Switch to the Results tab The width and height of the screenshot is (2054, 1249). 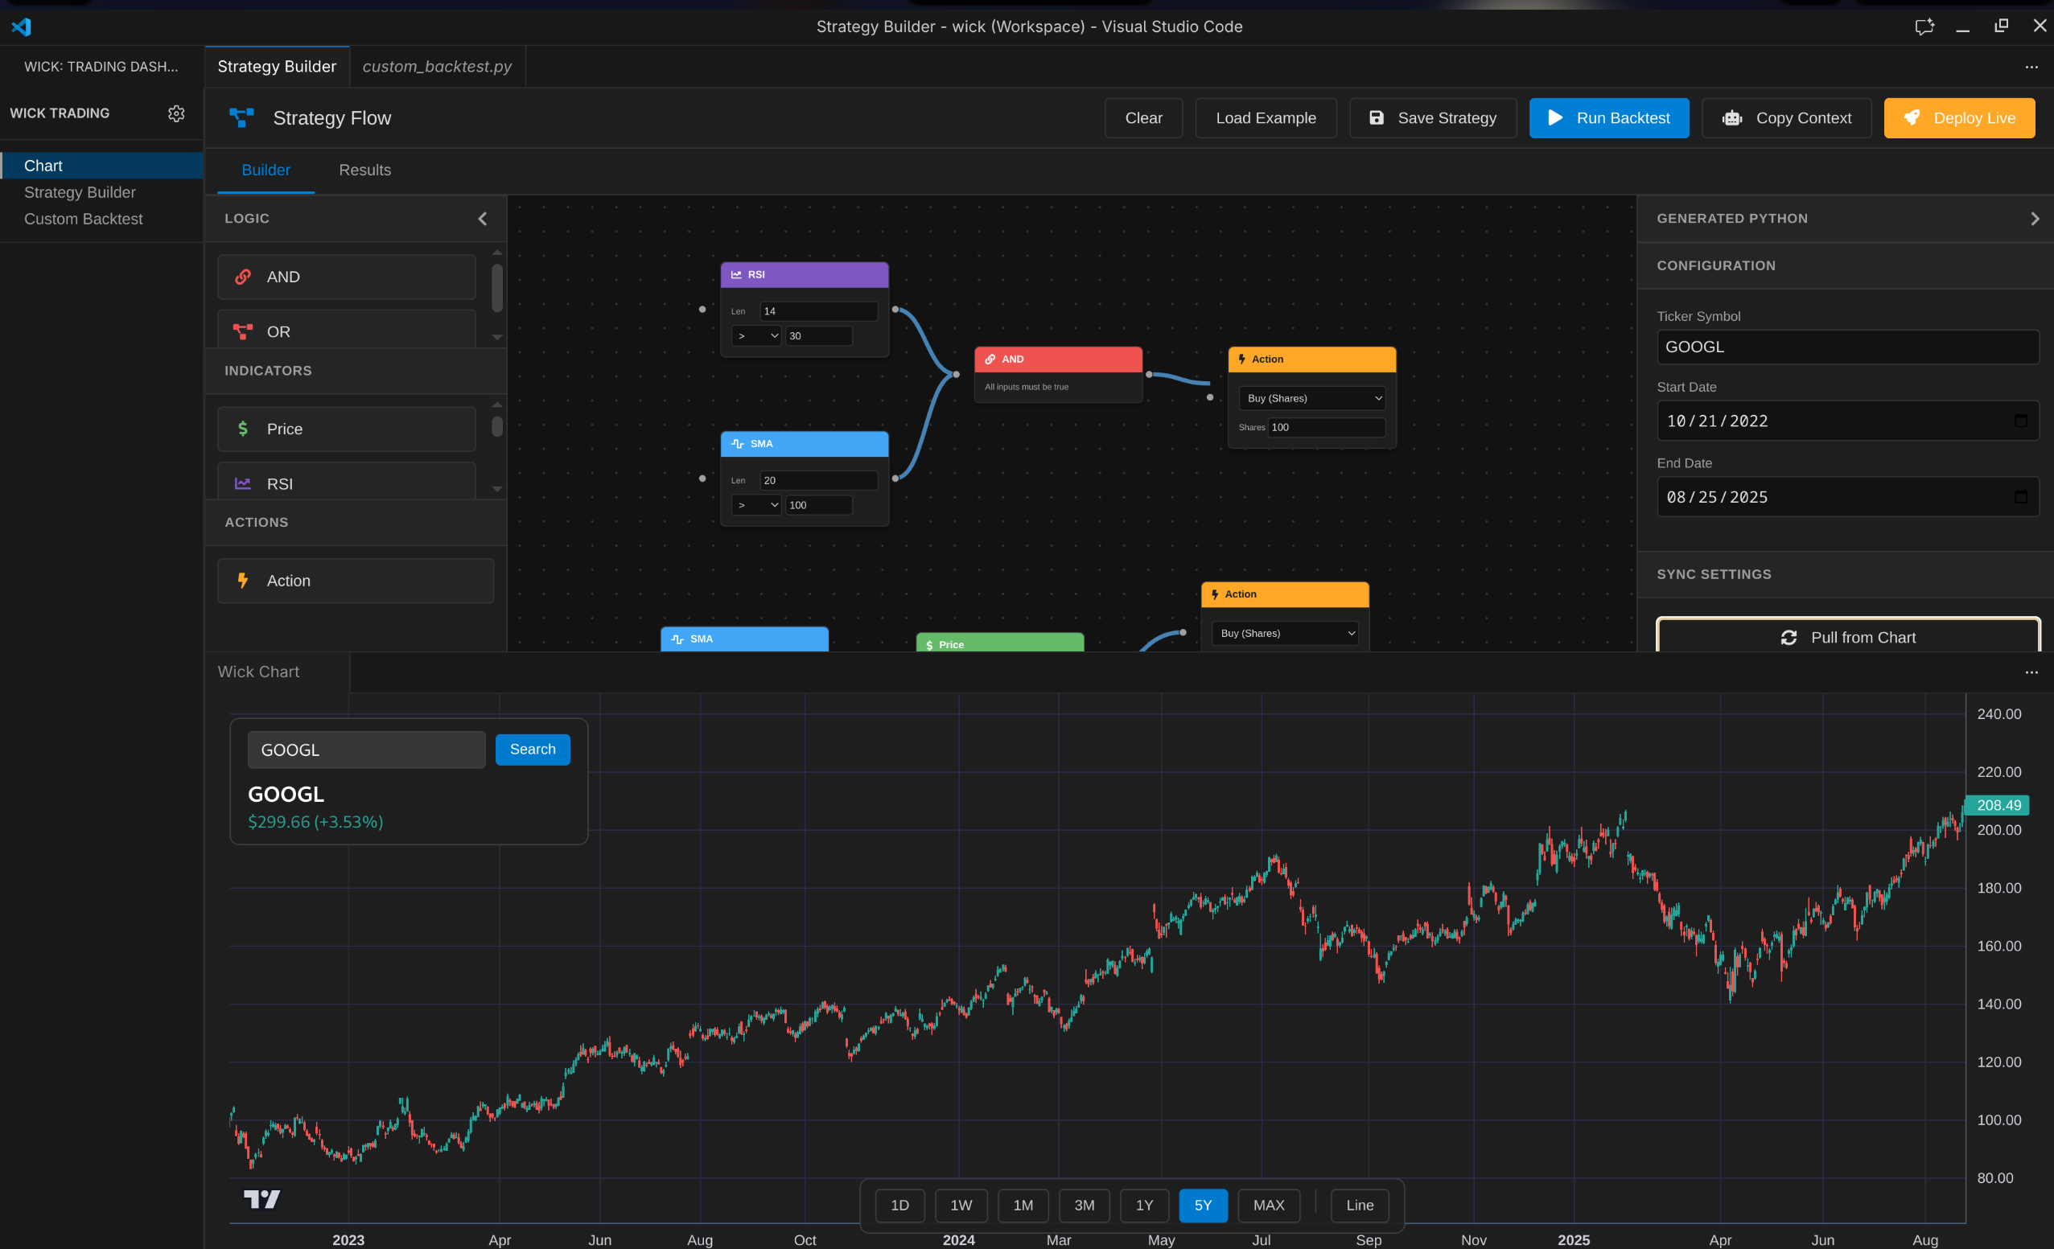[364, 170]
